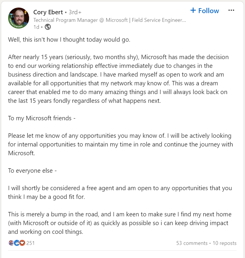Image resolution: width=245 pixels, height=258 pixels.
Task: Click the purple support reaction icon
Action: point(11,243)
